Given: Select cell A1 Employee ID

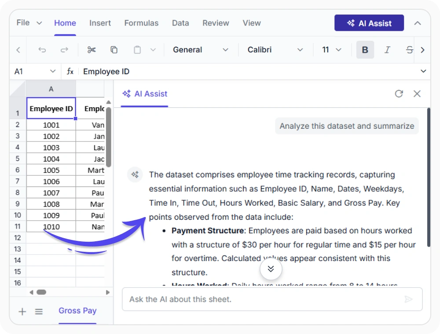Looking at the screenshot, I should 51,108.
